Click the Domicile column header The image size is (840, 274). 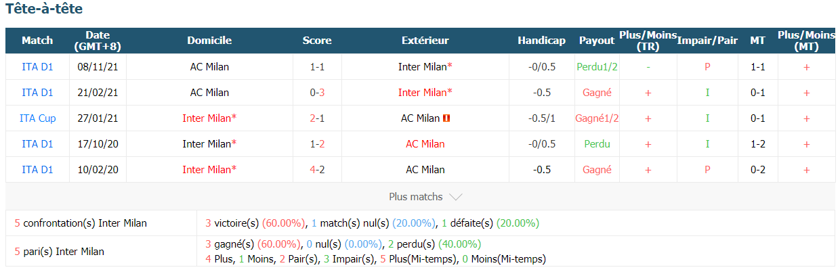pyautogui.click(x=209, y=41)
